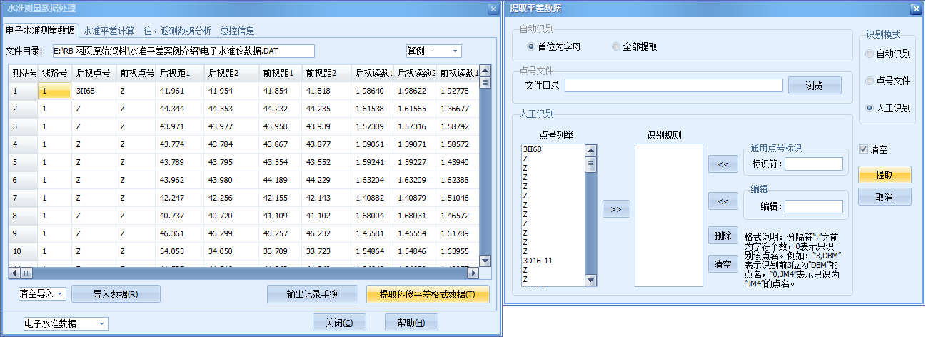Click the 前视距2 column header
The height and width of the screenshot is (337, 926).
327,73
